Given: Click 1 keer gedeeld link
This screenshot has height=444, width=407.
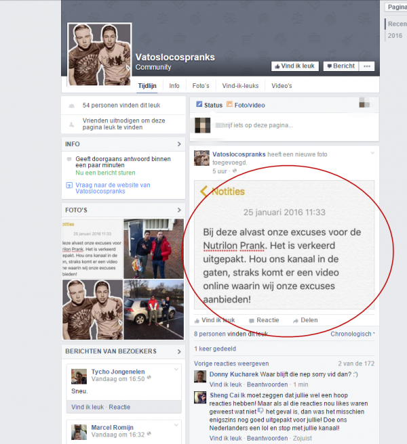Looking at the screenshot, I should 215,349.
